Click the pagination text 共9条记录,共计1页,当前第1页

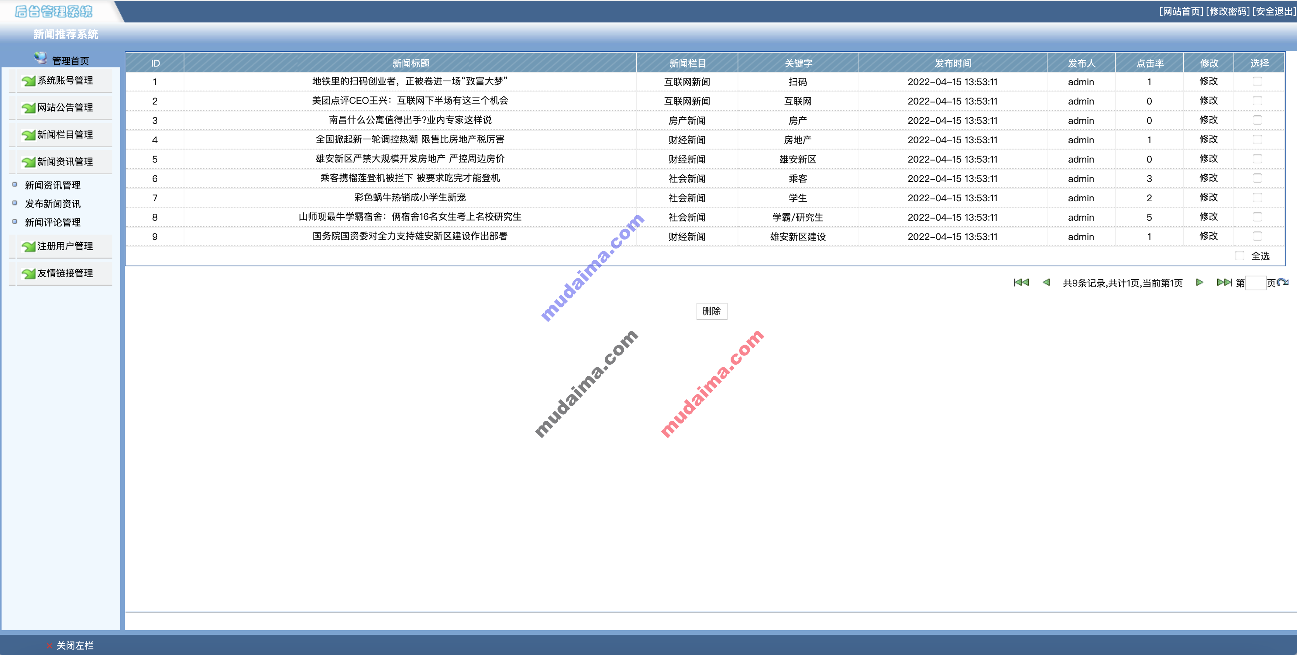point(1122,283)
